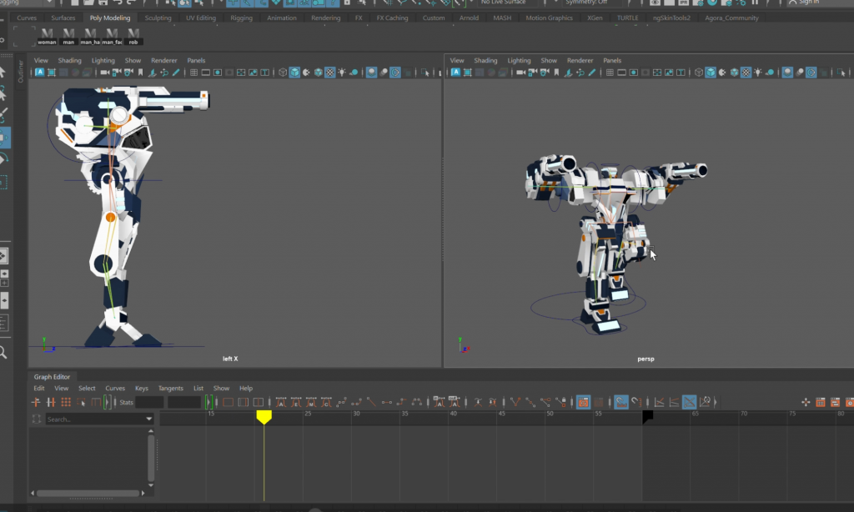854x512 pixels.
Task: Click the Insert Keys tool icon
Action: click(x=51, y=403)
